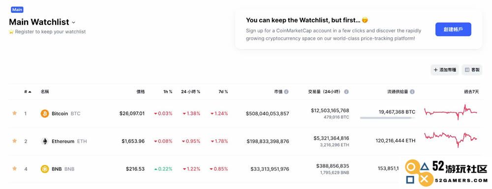This screenshot has height=189, width=492.
Task: Toggle the Ethereum watchlist star
Action: pos(14,141)
